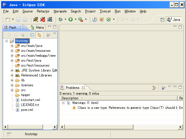Click the Open Perspective icon
This screenshot has height=139, width=186.
(162, 19)
